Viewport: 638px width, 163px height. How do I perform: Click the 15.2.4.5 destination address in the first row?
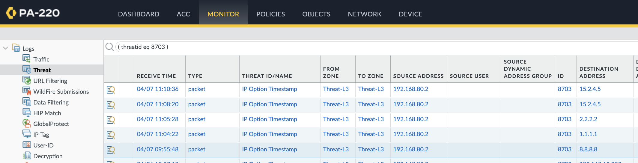[x=590, y=89]
